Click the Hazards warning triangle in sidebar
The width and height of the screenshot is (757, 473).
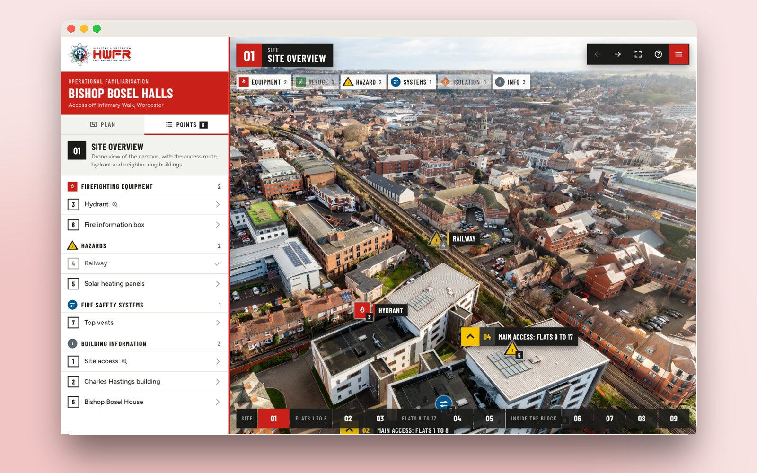(x=72, y=245)
